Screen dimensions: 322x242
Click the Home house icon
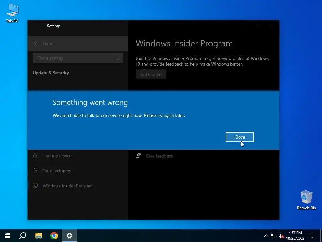click(x=36, y=43)
